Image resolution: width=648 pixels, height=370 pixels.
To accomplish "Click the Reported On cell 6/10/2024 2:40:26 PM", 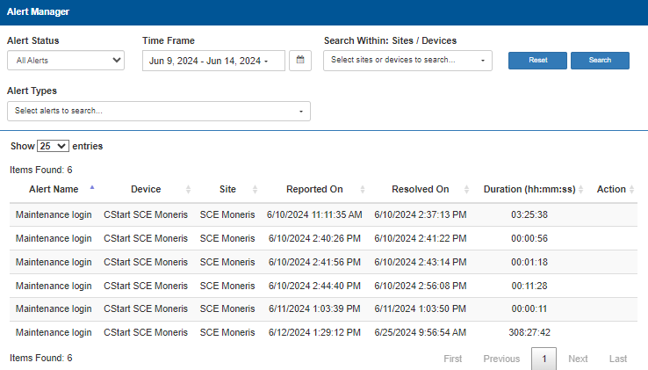I will click(314, 238).
